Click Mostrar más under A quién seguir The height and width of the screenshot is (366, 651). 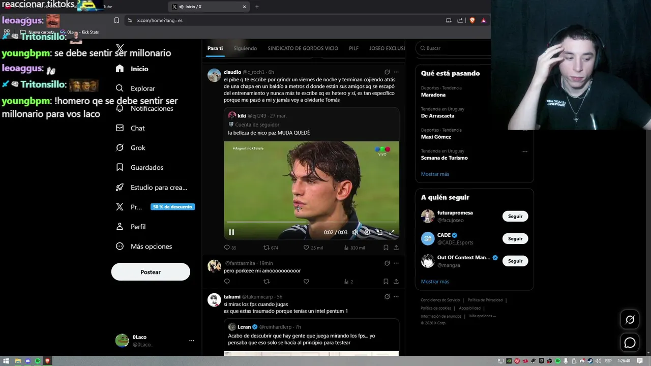coord(435,282)
